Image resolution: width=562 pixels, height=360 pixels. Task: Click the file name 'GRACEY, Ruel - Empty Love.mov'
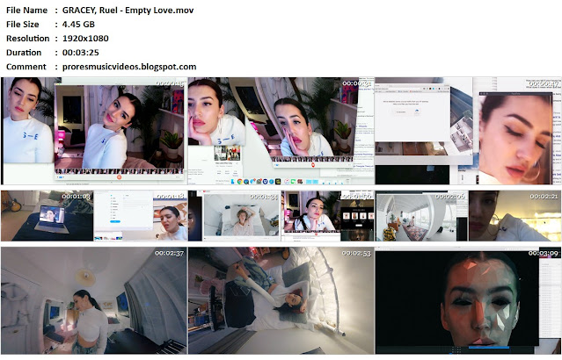(128, 11)
